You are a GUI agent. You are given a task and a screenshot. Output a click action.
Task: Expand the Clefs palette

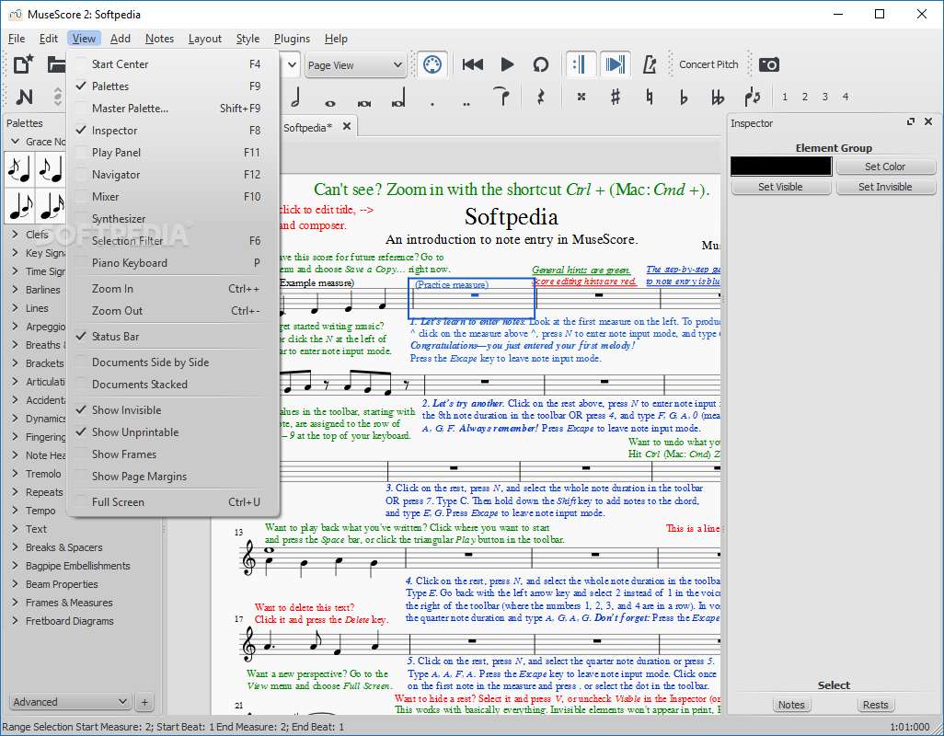click(16, 235)
